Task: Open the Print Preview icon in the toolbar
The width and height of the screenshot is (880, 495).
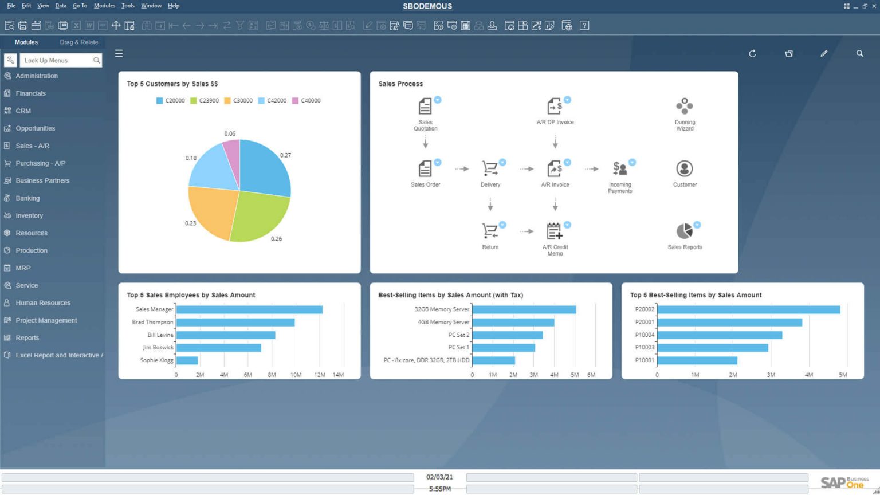Action: coord(9,25)
